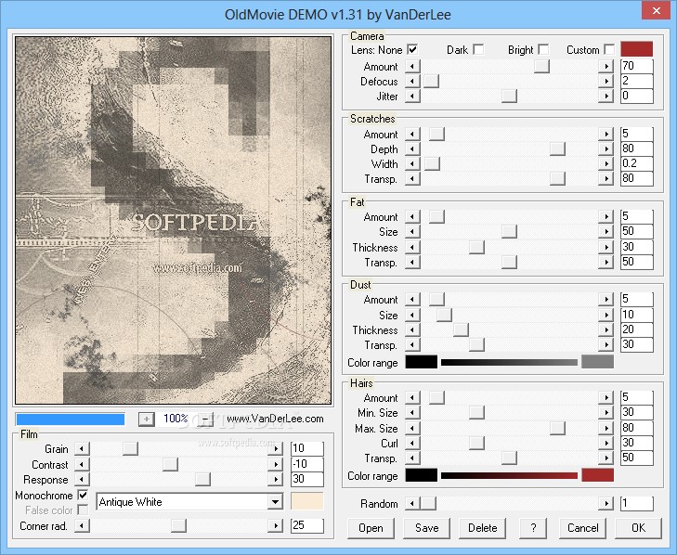This screenshot has width=677, height=555.
Task: Click Grain right arrow
Action: click(x=275, y=449)
